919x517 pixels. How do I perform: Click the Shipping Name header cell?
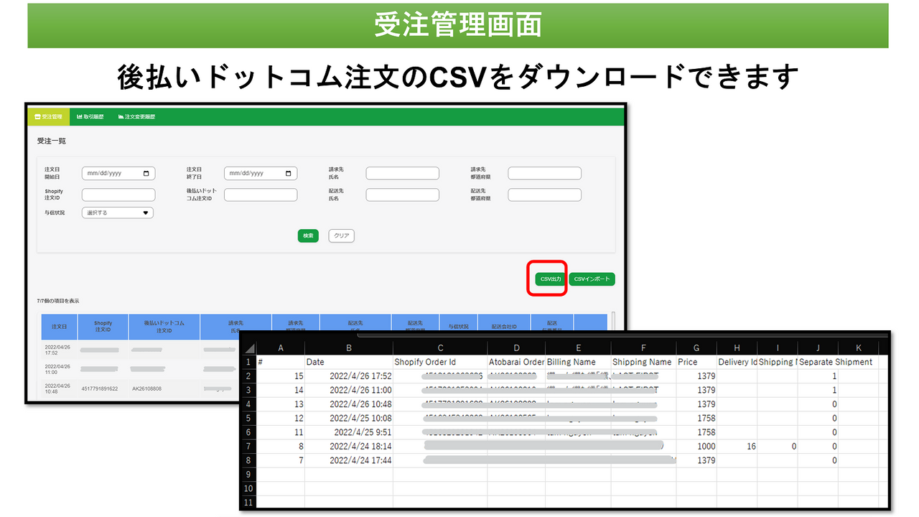[643, 362]
